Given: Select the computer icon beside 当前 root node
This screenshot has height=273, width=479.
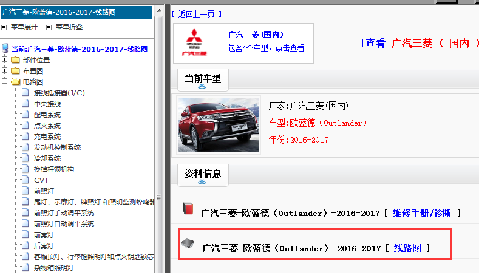Looking at the screenshot, I should tap(5, 49).
